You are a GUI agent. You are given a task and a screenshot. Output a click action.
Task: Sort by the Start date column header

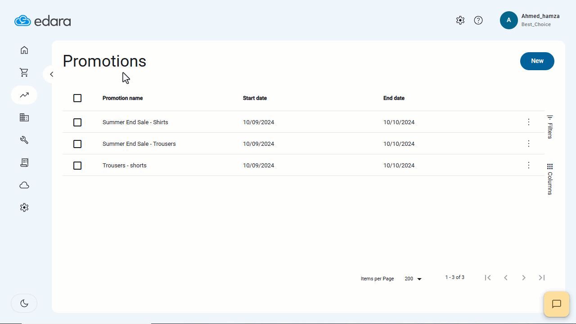[255, 98]
